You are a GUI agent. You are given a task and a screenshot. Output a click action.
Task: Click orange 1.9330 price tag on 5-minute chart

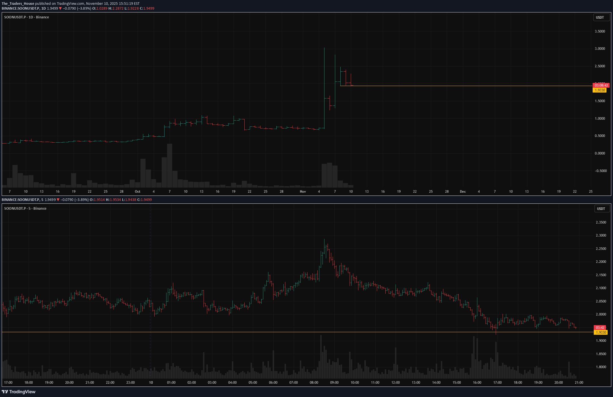tap(601, 332)
